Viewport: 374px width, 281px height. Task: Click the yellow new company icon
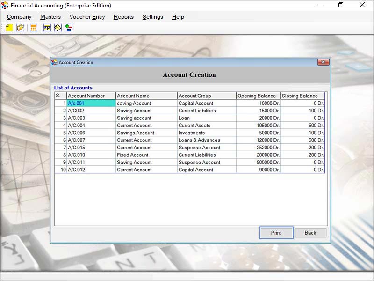9,28
